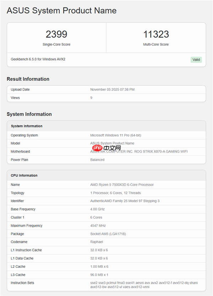Click the Balanced power plan value

(97, 160)
